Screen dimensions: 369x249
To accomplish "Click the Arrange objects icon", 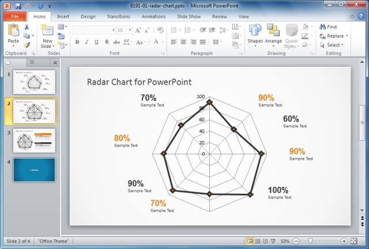I will [x=273, y=30].
